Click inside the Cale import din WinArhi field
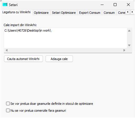Image resolution: width=135 pixels, height=118 pixels. pos(65,38)
